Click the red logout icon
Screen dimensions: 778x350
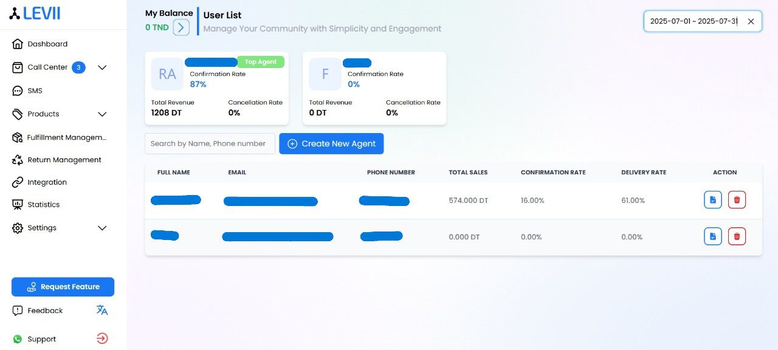(102, 338)
